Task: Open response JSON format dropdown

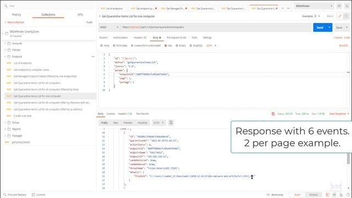Action: click(x=158, y=123)
